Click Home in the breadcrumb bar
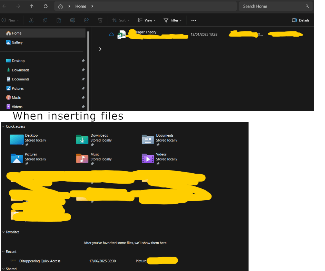The image size is (325, 271). point(80,6)
